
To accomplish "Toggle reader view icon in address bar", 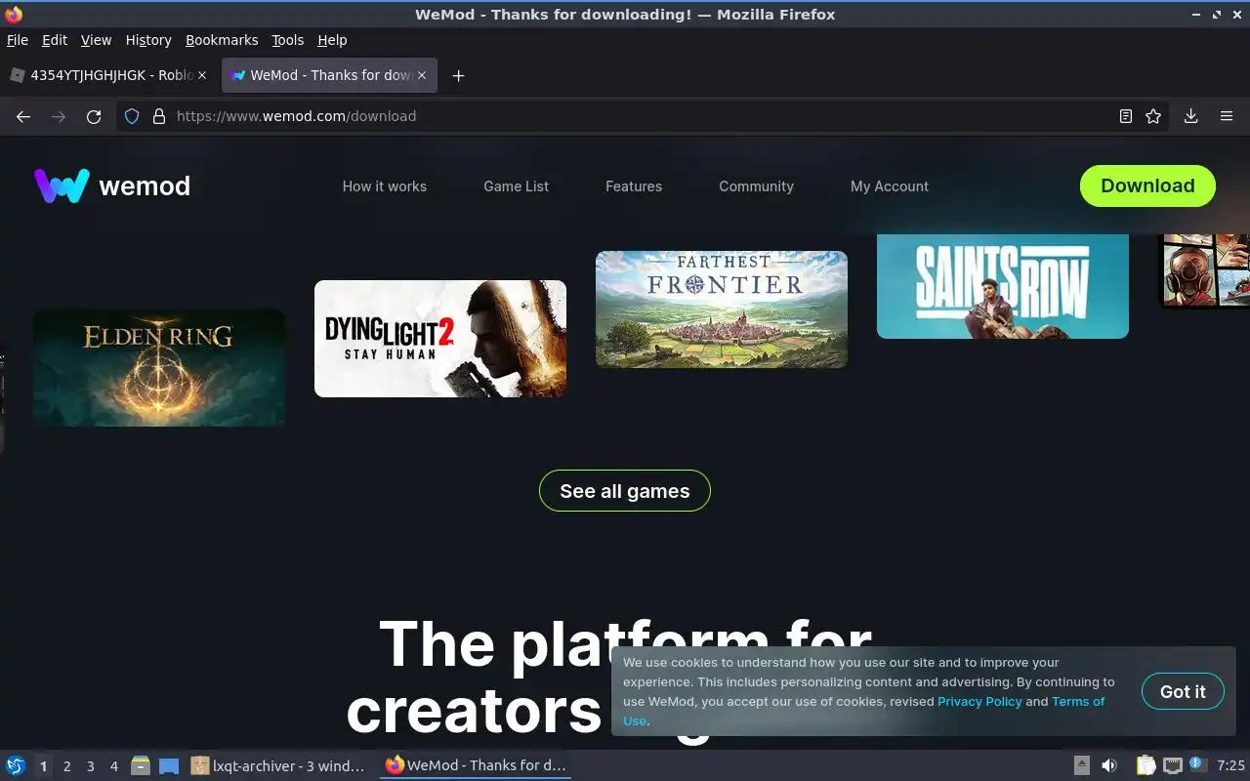I will (x=1126, y=116).
